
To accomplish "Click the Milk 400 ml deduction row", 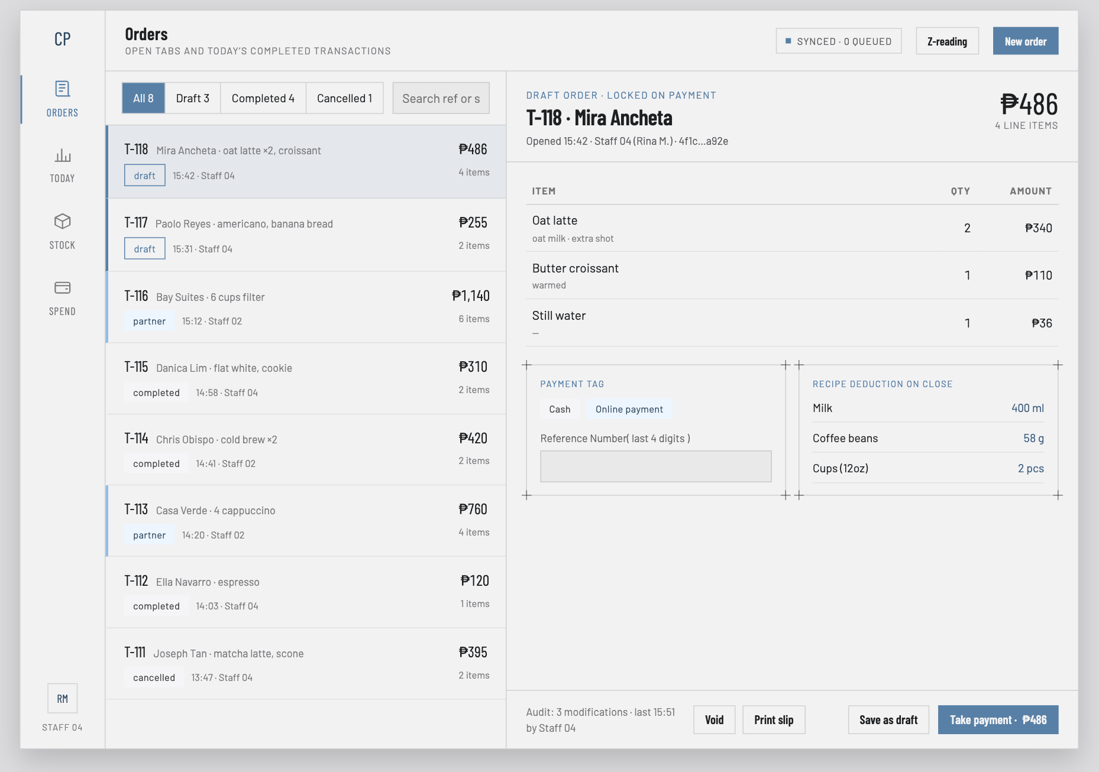I will [x=928, y=408].
